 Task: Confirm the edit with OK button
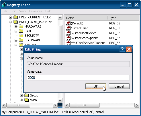[x=96, y=86]
